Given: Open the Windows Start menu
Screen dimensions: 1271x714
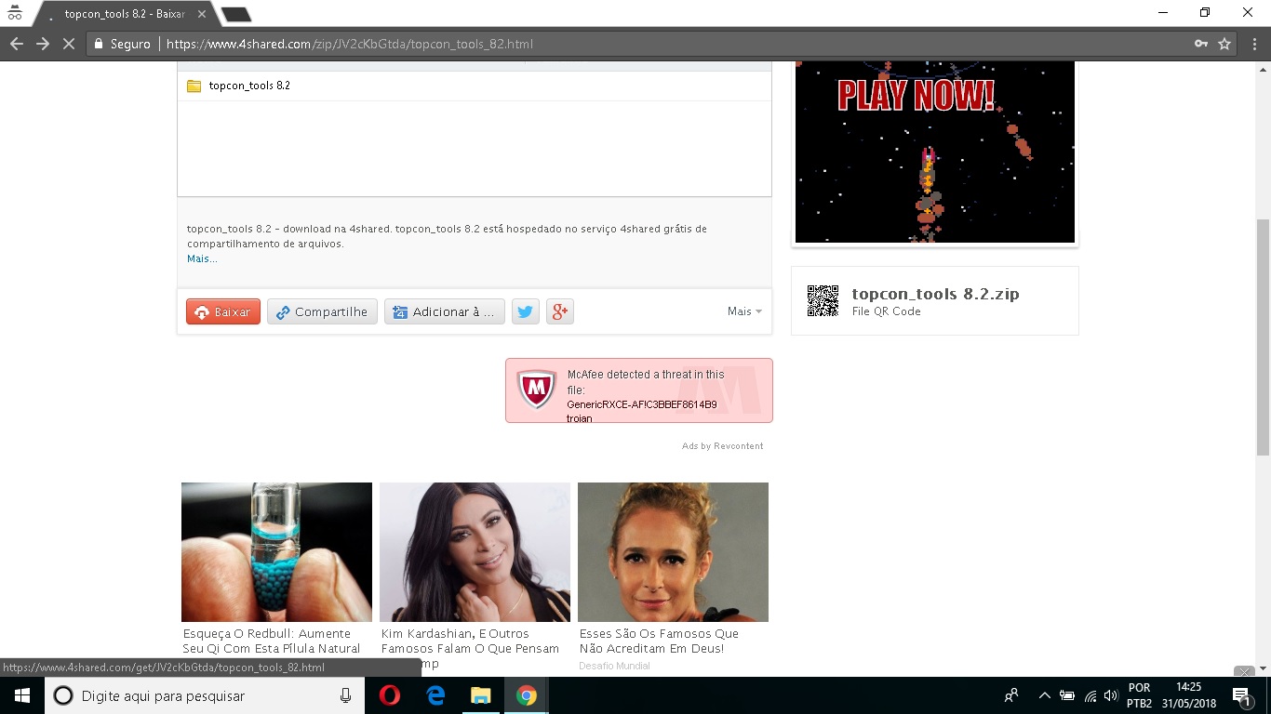Looking at the screenshot, I should [21, 695].
